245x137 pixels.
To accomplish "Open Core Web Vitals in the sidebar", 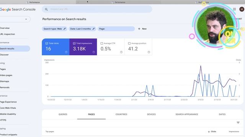I will tap(8, 108).
